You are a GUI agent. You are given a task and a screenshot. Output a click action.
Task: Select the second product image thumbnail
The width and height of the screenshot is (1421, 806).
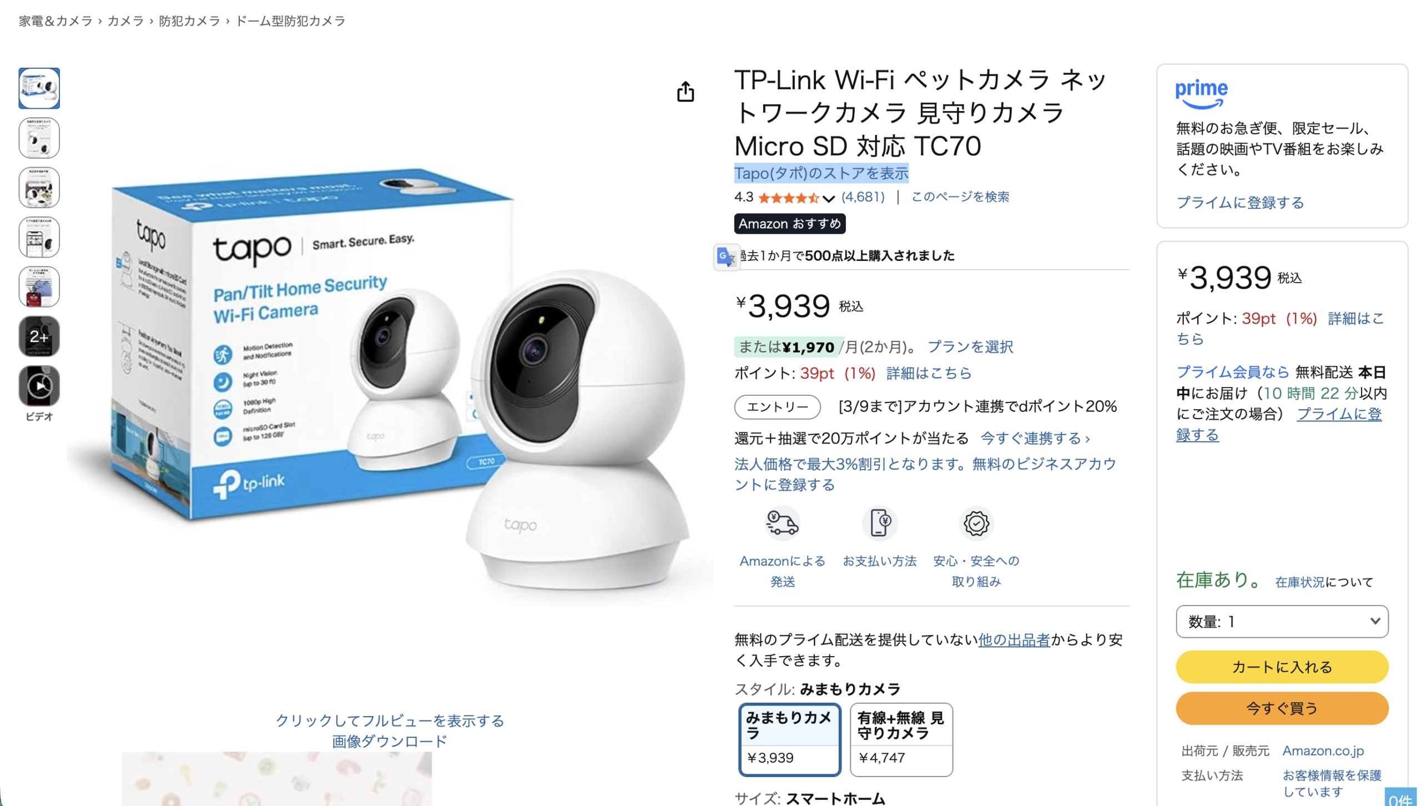tap(39, 138)
